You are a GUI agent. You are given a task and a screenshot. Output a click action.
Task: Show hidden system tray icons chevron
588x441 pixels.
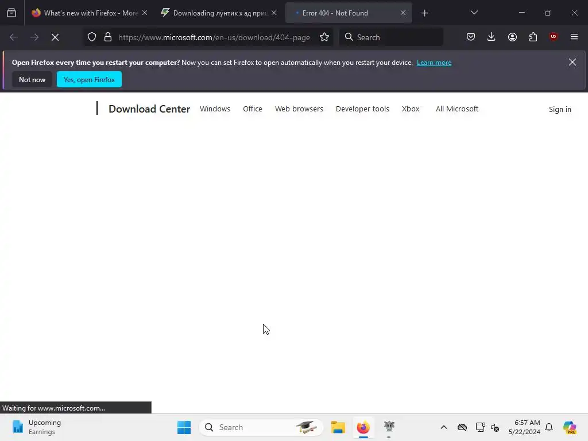[x=444, y=427]
